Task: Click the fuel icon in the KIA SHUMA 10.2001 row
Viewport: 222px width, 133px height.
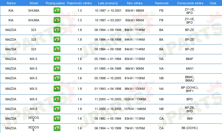Action: (57, 10)
